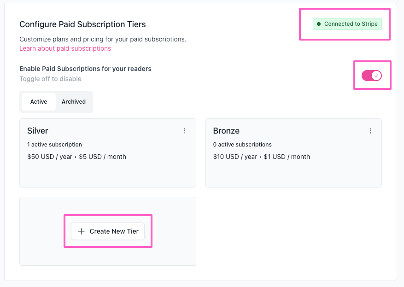Open Learn about paid subscriptions link
This screenshot has width=404, height=287.
point(65,48)
